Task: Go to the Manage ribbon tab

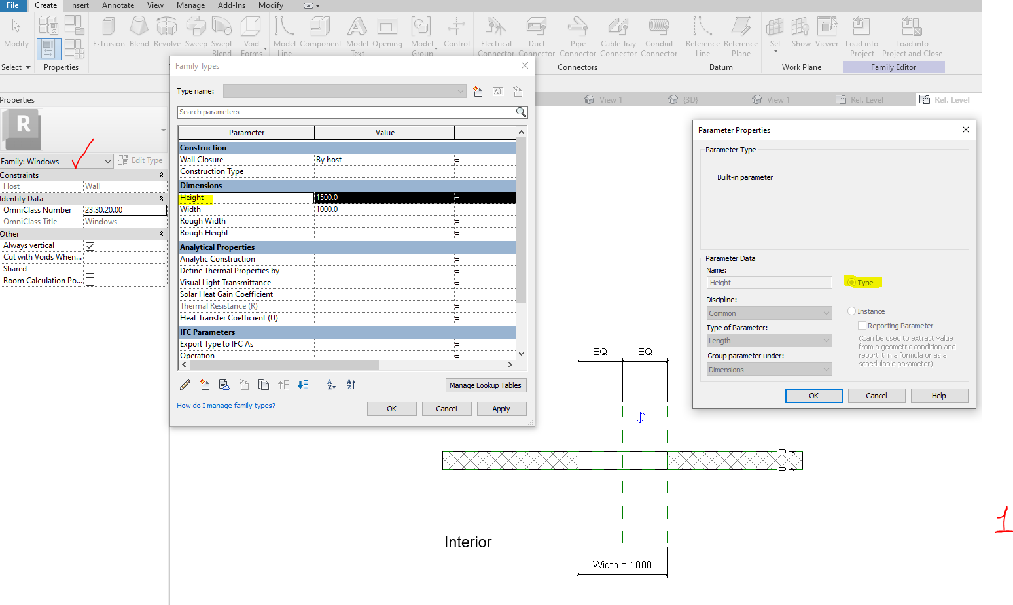Action: [x=190, y=5]
